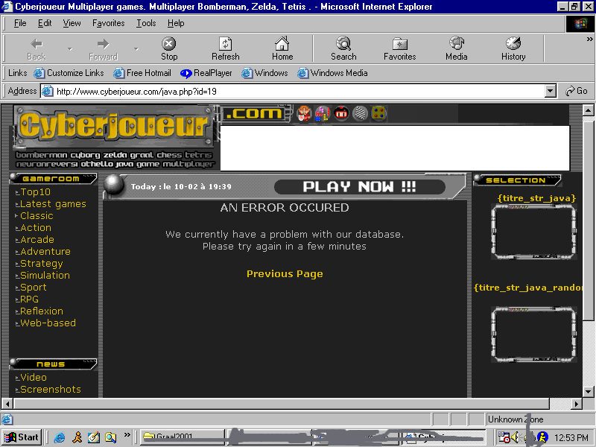Open the Tools menu
596x447 pixels.
(146, 23)
